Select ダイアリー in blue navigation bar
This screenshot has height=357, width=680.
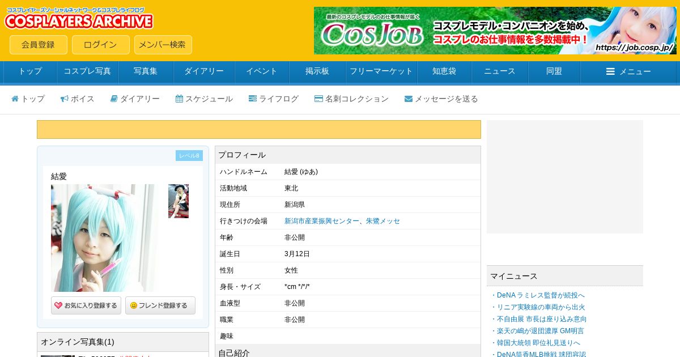coord(204,71)
